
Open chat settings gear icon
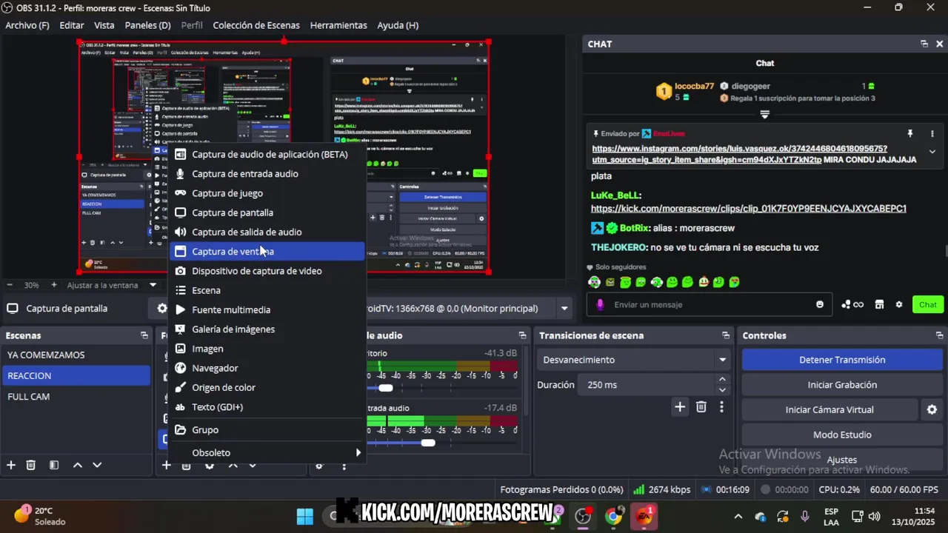(x=899, y=304)
